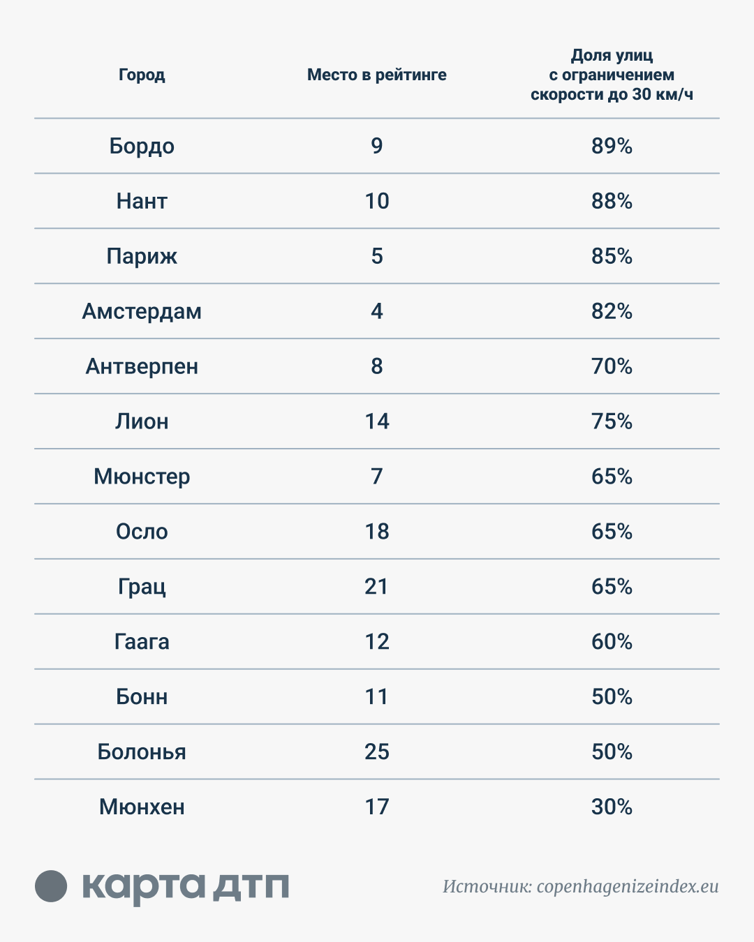Select the «Бонн» city name
The image size is (754, 942).
(x=142, y=697)
